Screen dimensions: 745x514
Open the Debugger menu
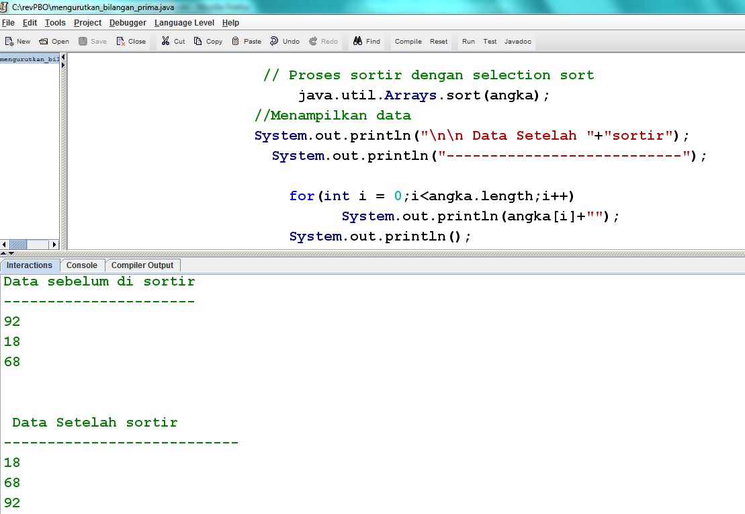[128, 23]
